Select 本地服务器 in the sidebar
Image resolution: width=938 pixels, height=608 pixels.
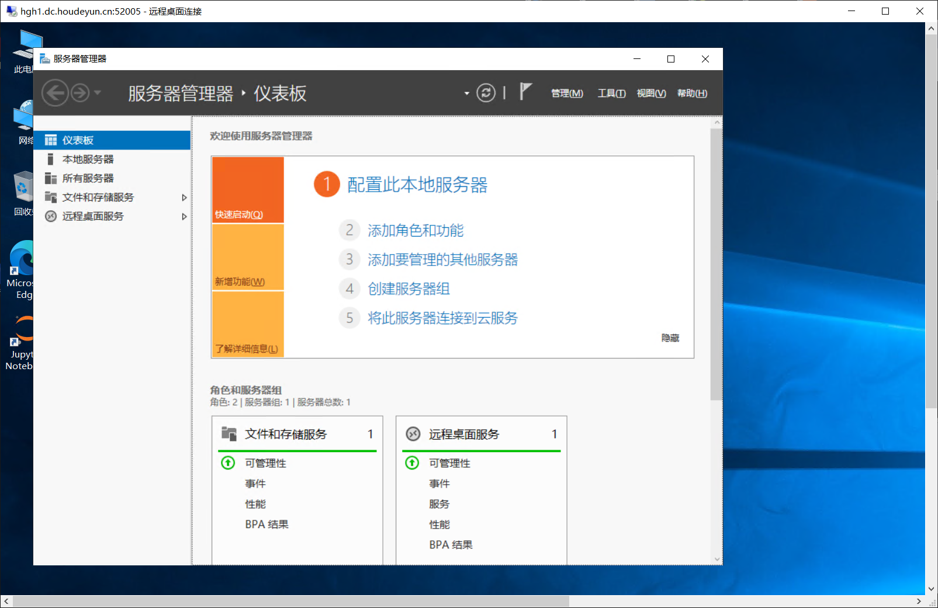click(x=112, y=159)
